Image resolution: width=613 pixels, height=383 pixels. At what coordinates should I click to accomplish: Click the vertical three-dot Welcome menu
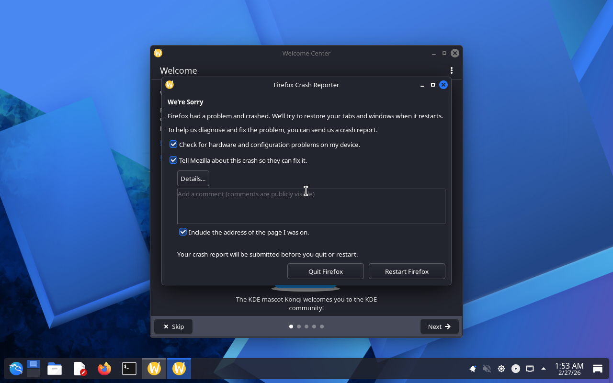451,70
